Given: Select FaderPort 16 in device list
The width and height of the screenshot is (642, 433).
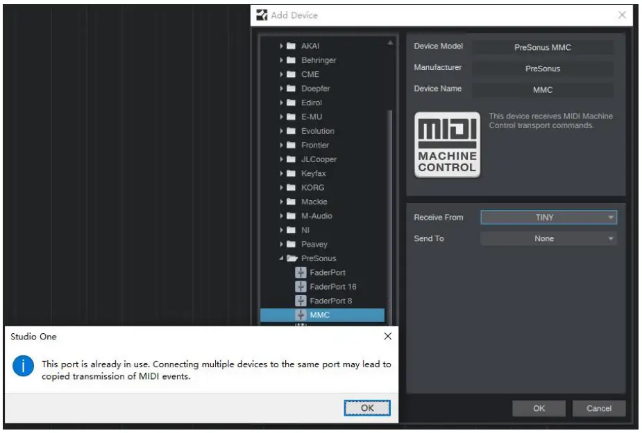Looking at the screenshot, I should click(x=333, y=287).
